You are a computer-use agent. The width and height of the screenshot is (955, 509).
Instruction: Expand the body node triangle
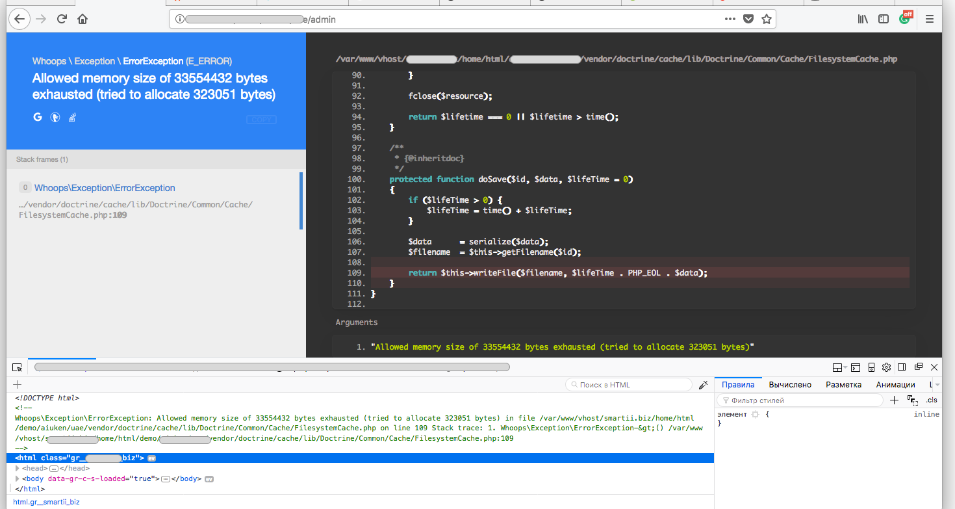(18, 478)
